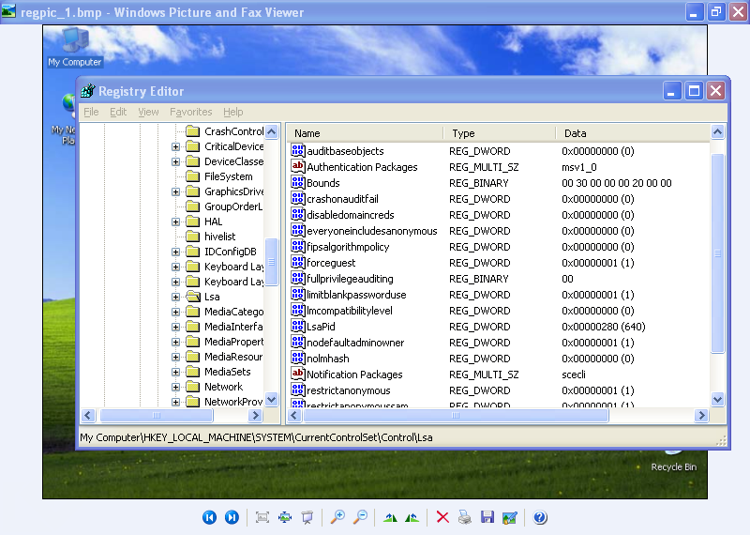Click the Best Fit toolbar icon
The width and height of the screenshot is (750, 535).
(x=262, y=517)
